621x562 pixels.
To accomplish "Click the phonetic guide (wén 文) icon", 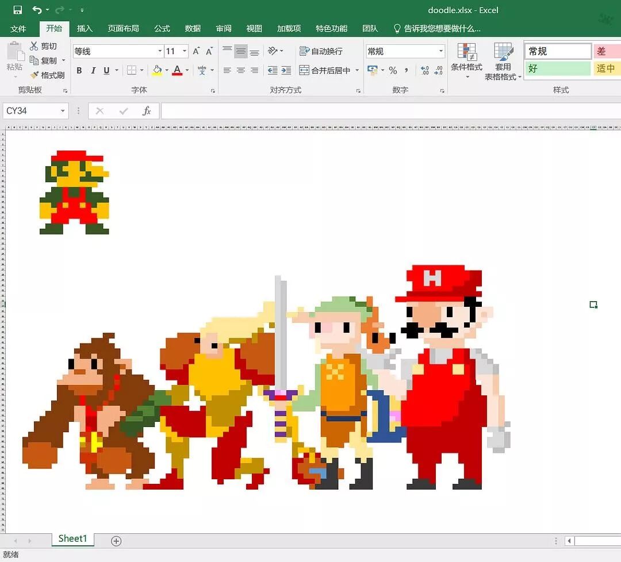I will [202, 71].
